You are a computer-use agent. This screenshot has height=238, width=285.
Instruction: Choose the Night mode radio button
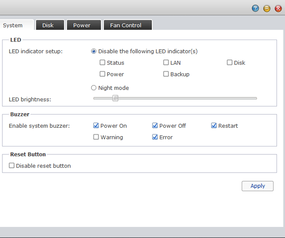pyautogui.click(x=94, y=88)
